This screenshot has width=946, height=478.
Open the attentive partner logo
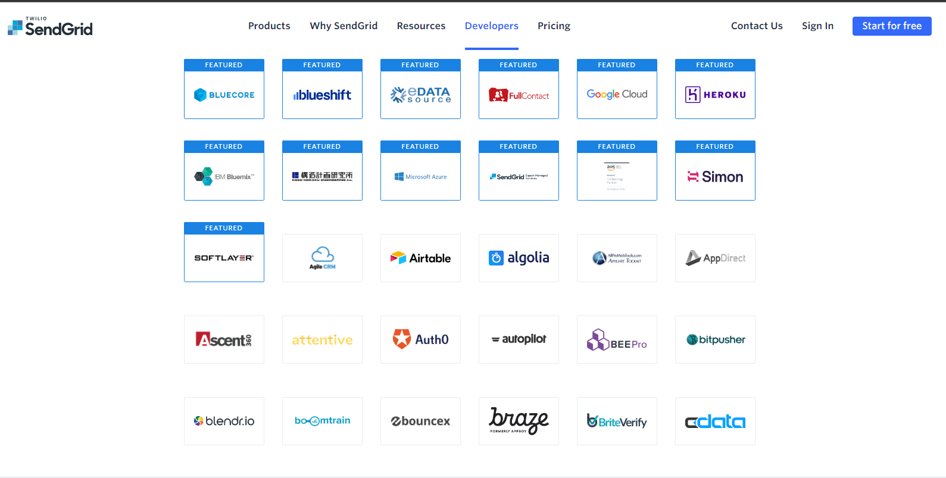tap(322, 339)
